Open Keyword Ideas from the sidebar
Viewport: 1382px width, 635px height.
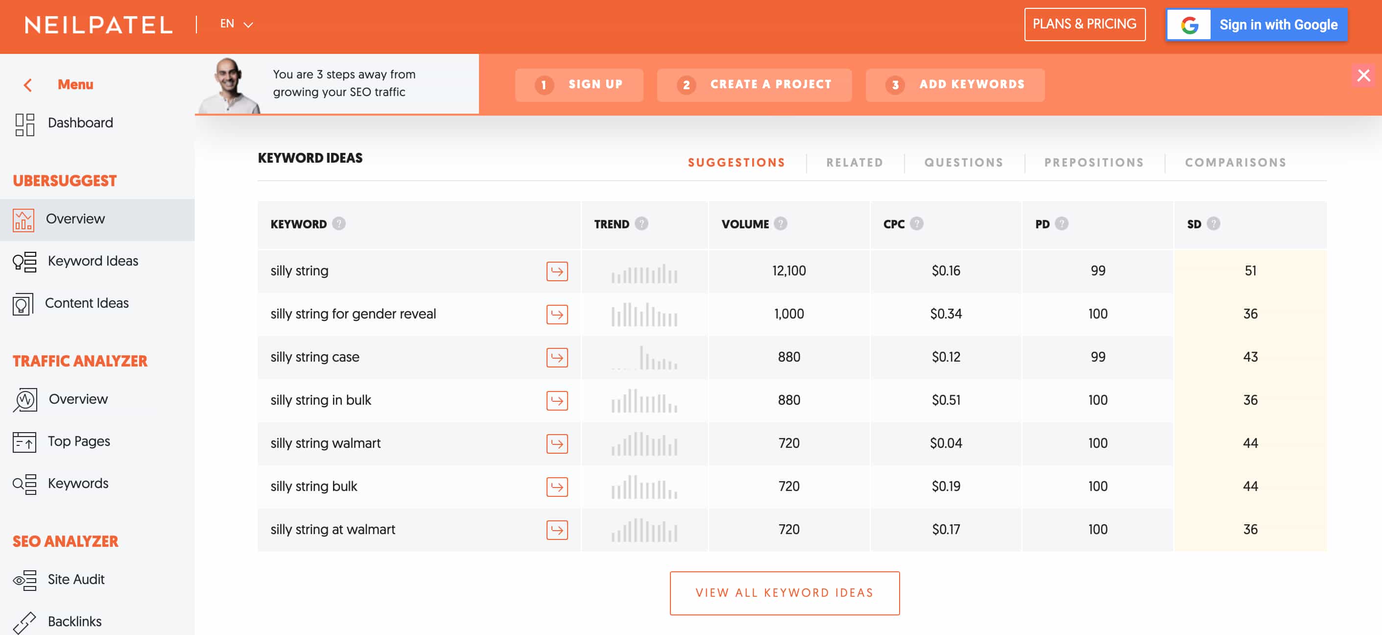pos(92,261)
